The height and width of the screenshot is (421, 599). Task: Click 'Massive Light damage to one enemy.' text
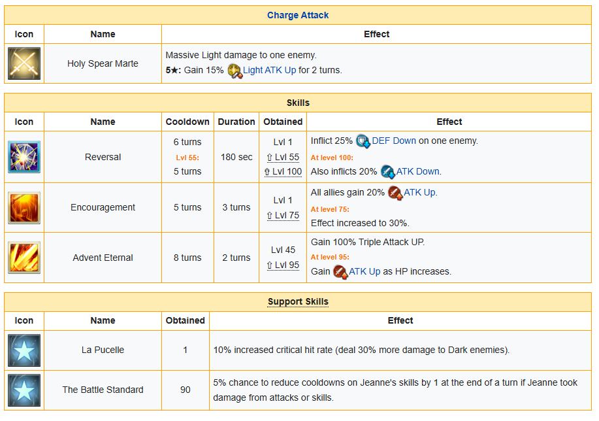241,55
